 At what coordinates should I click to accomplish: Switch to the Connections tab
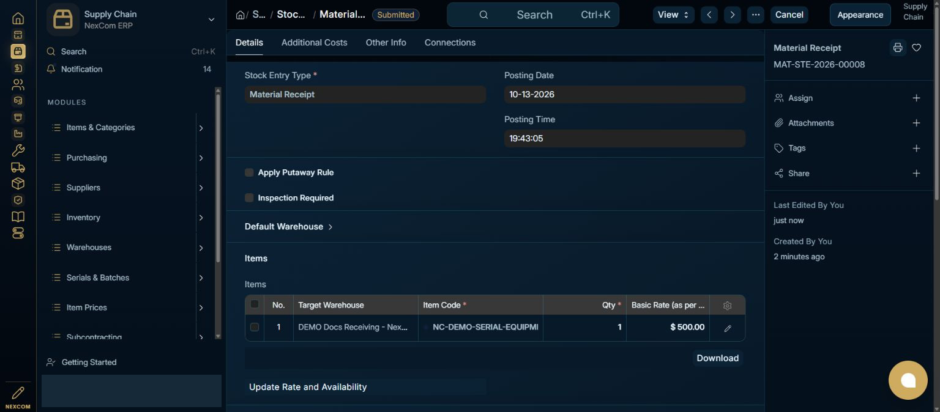pos(450,42)
